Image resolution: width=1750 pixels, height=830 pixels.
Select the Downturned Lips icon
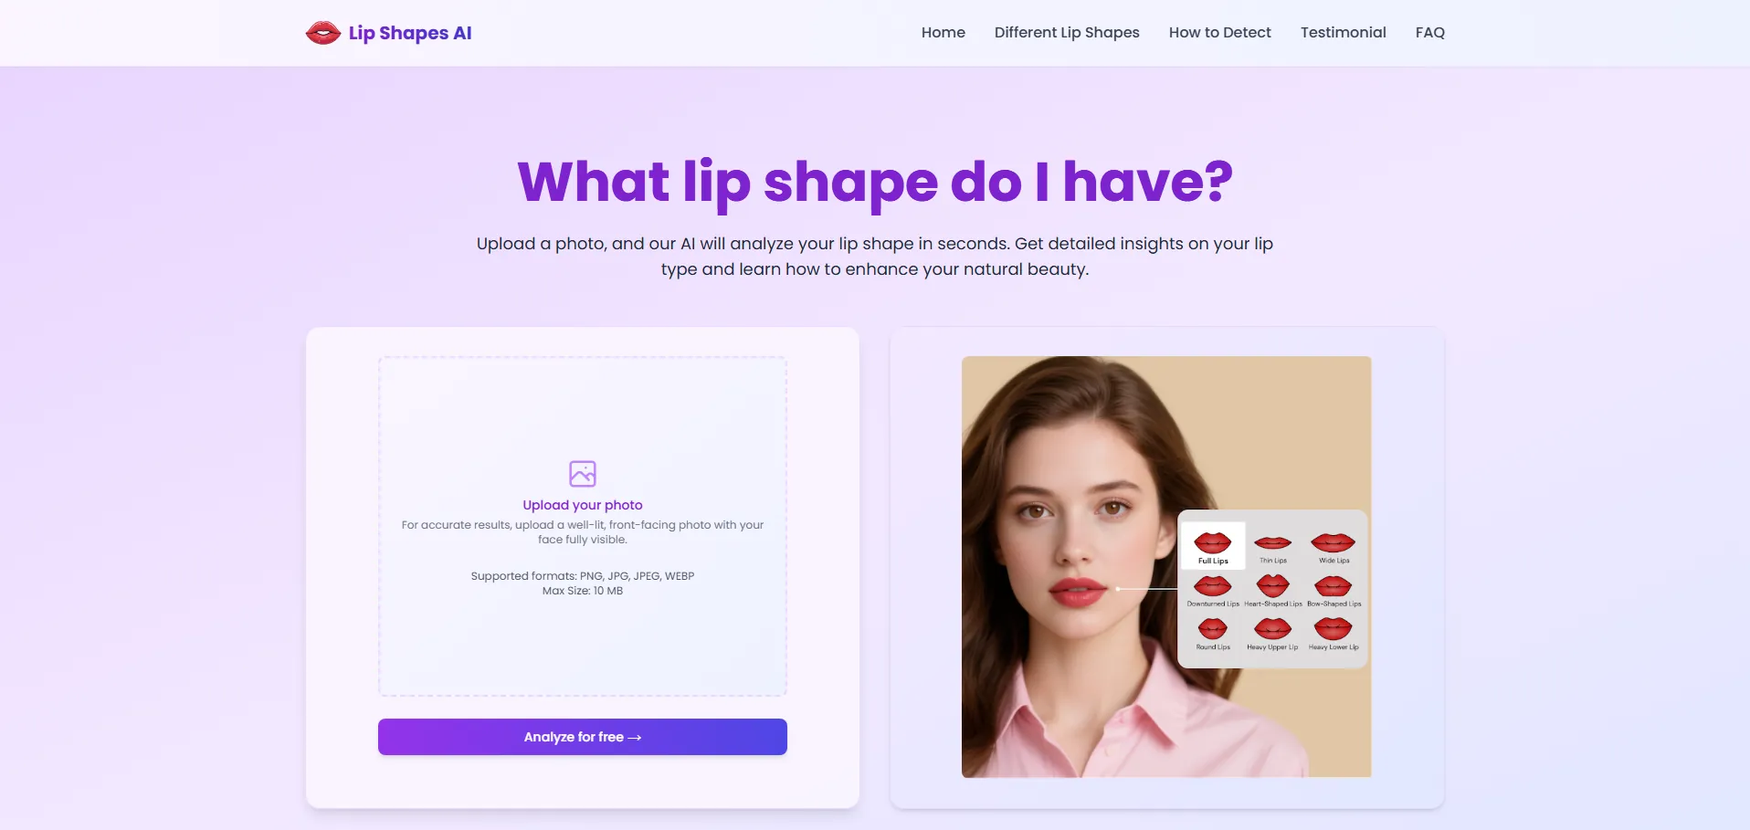pyautogui.click(x=1212, y=586)
